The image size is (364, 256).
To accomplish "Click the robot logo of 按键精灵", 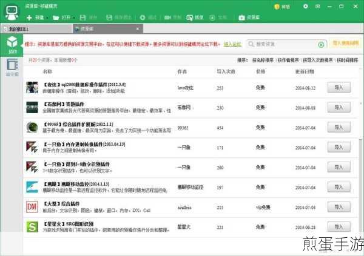I will click(x=12, y=13).
